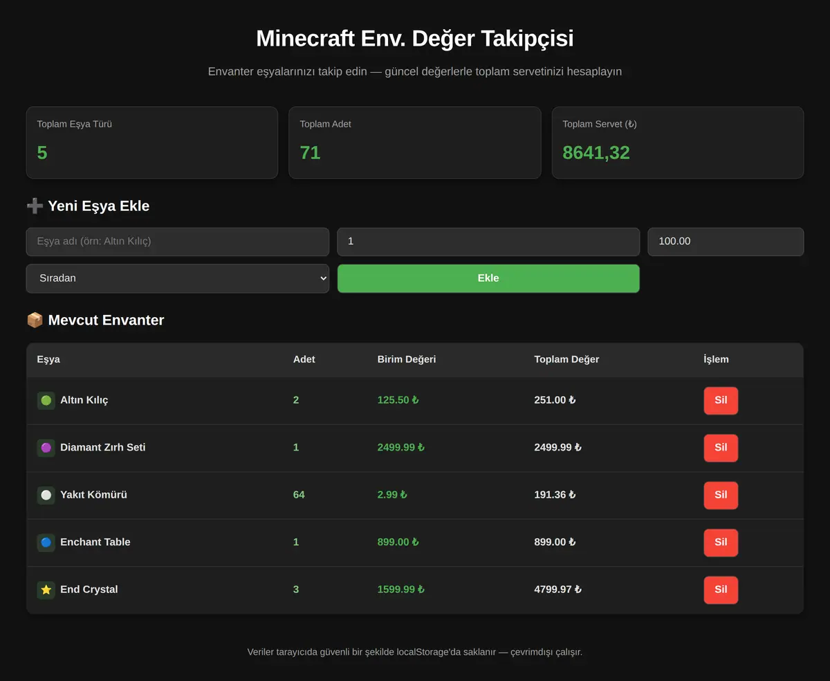Click the Eşya column header
Viewport: 830px width, 681px height.
48,359
